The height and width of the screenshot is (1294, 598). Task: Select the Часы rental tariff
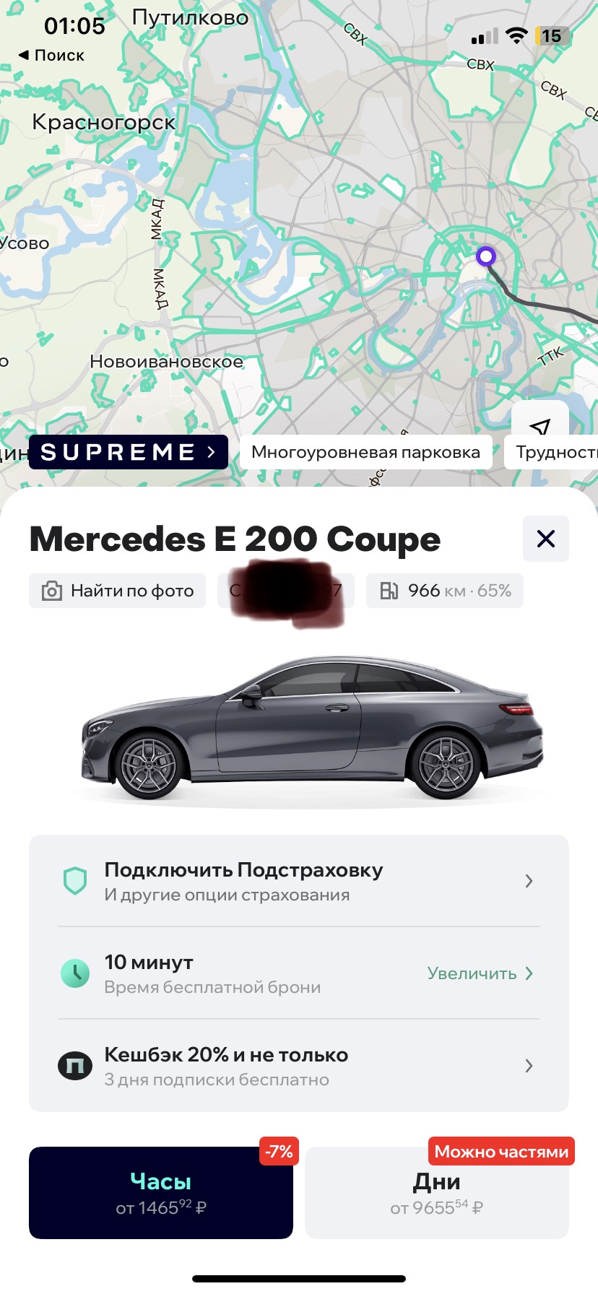pos(161,1193)
